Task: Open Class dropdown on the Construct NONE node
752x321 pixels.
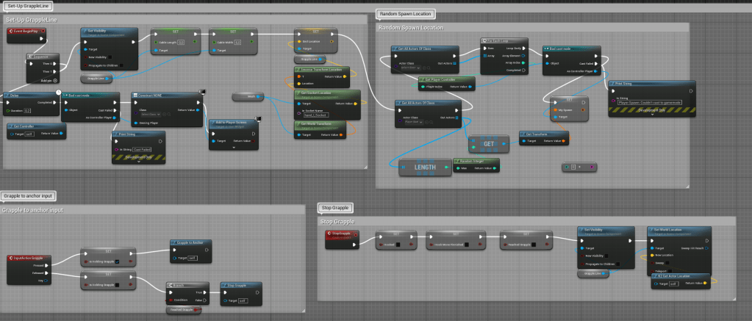Action: [x=151, y=114]
